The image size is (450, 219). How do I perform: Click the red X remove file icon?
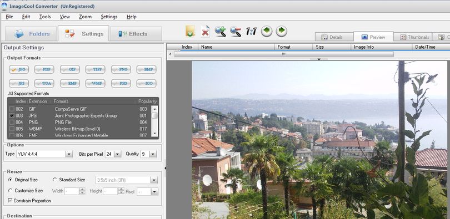point(205,31)
